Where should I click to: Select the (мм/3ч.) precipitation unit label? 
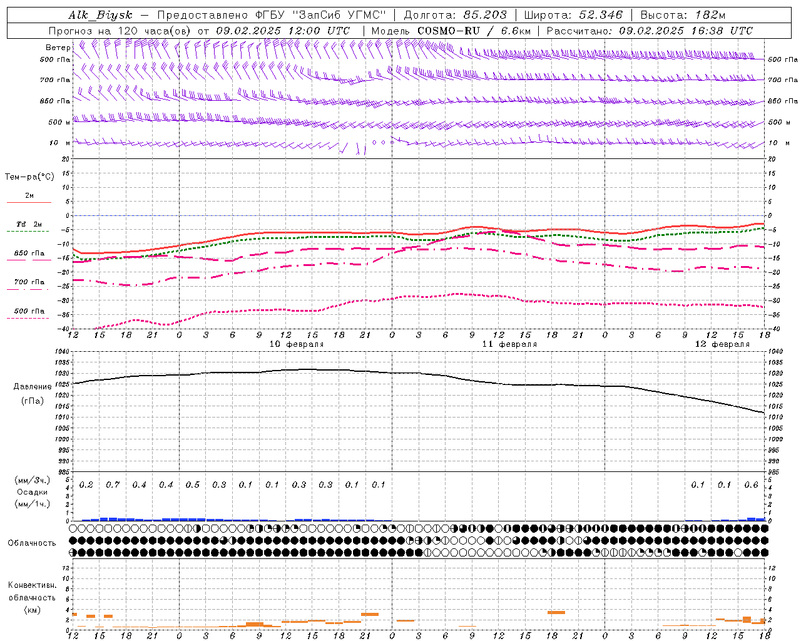[x=33, y=481]
